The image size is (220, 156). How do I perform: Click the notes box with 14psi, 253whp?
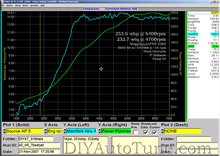(86, 145)
